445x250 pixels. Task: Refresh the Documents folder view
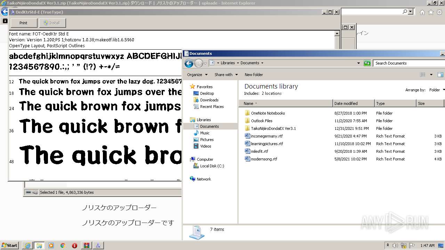click(367, 63)
